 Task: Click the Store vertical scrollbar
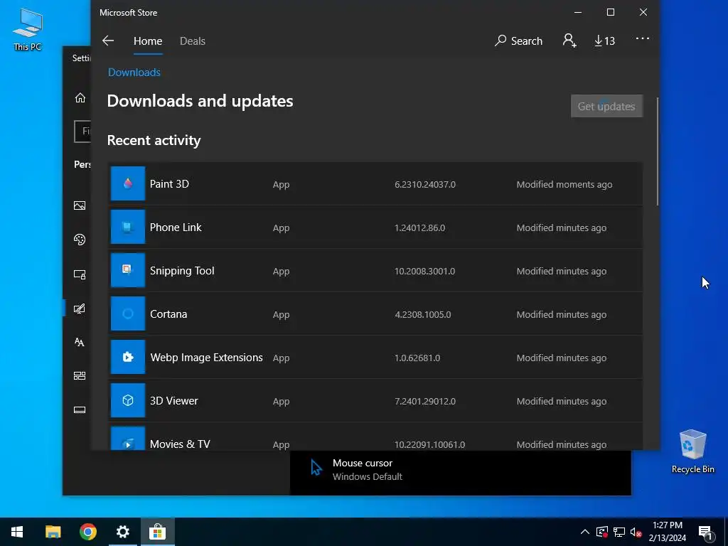[x=658, y=151]
